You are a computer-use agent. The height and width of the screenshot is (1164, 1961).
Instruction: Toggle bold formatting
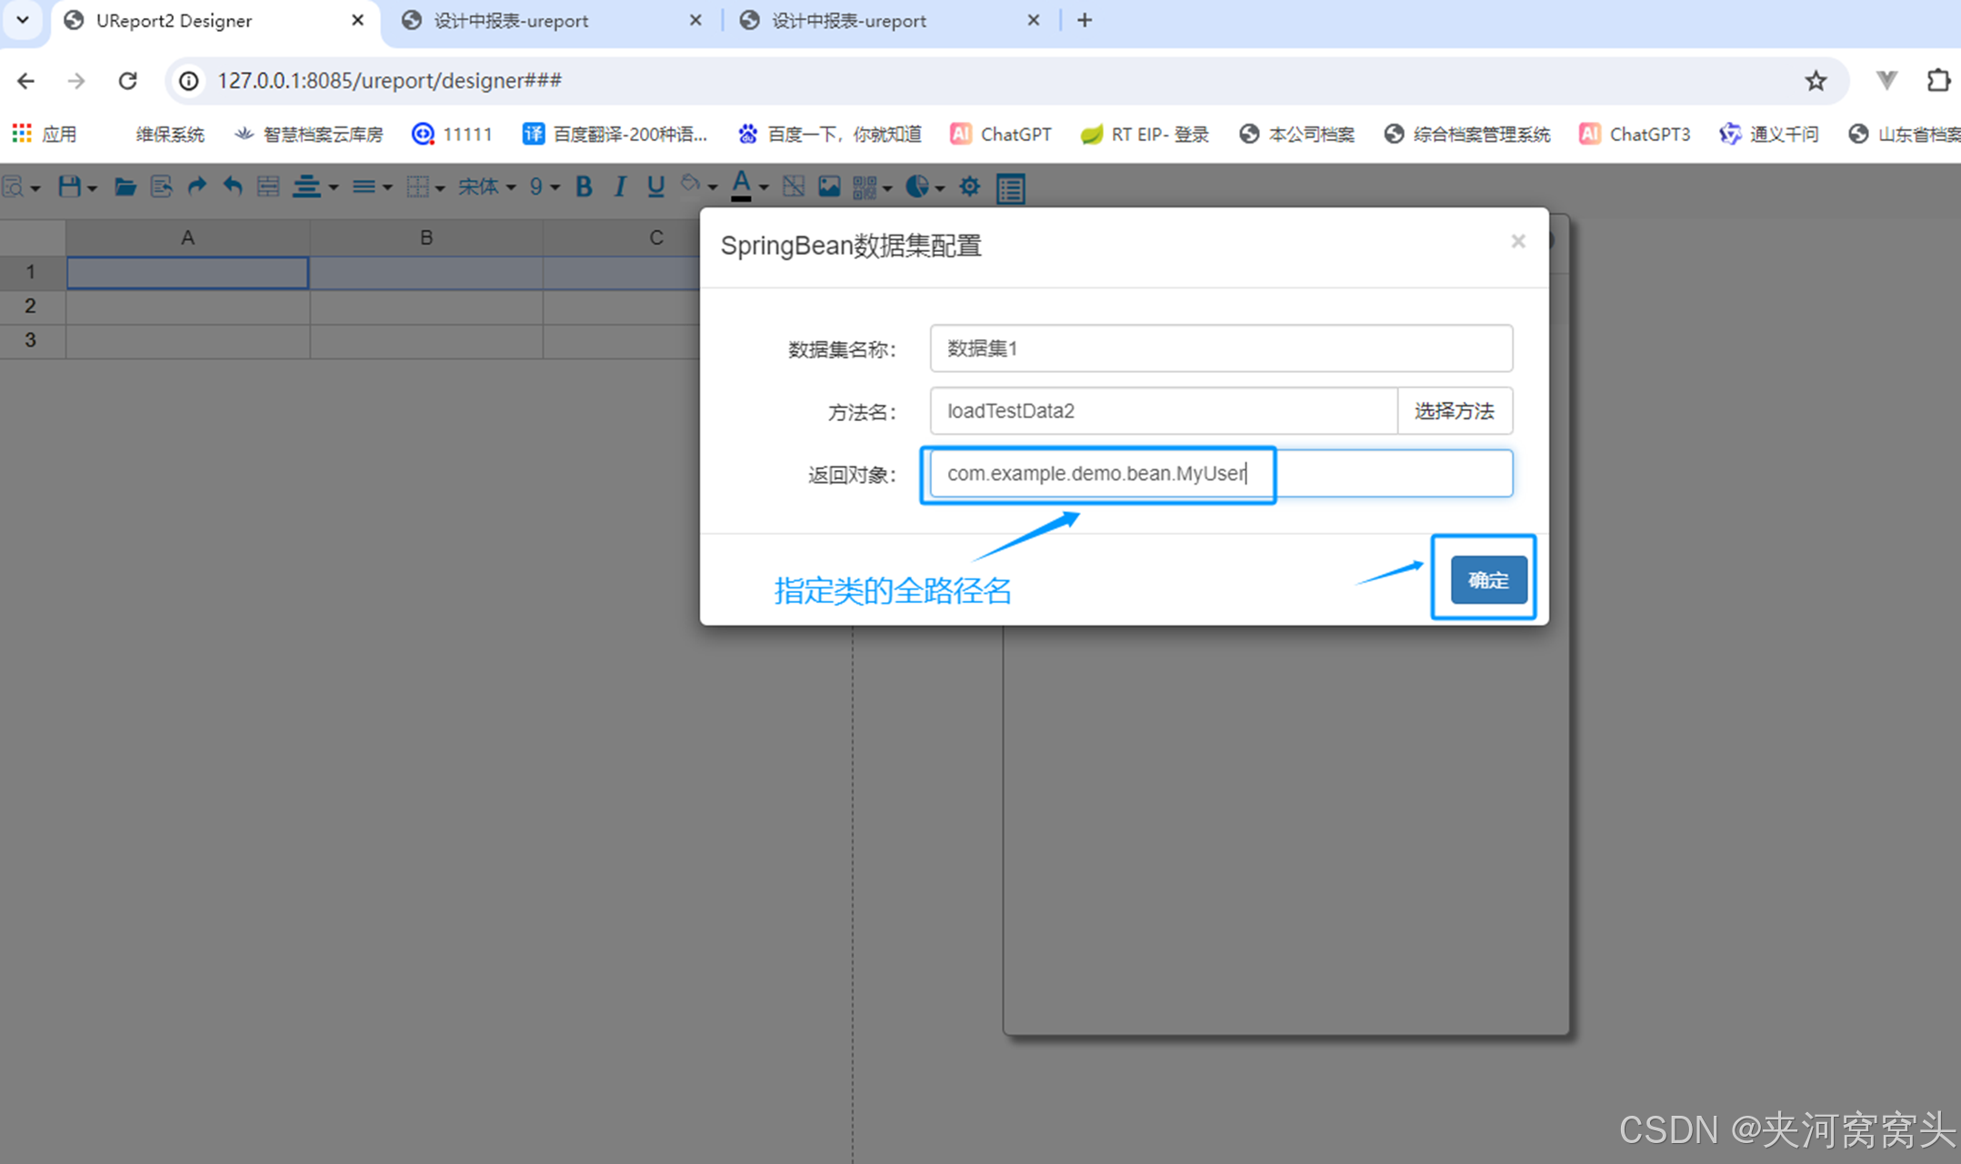[x=585, y=187]
